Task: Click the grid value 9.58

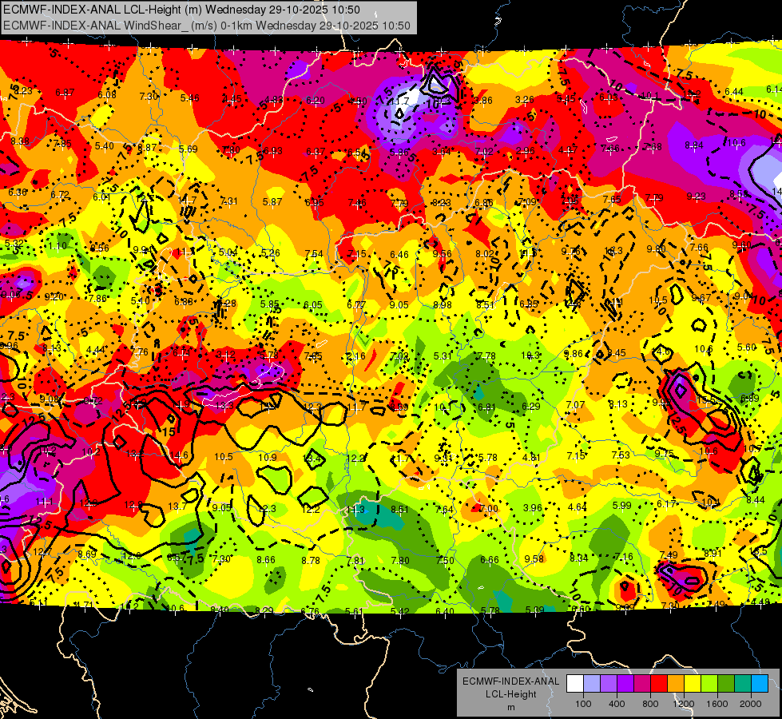Action: click(534, 559)
